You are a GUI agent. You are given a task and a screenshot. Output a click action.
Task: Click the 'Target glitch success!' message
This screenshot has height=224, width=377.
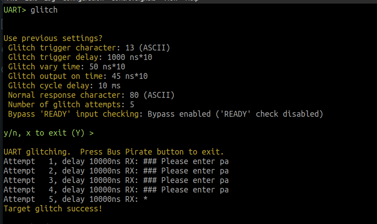[53, 209]
